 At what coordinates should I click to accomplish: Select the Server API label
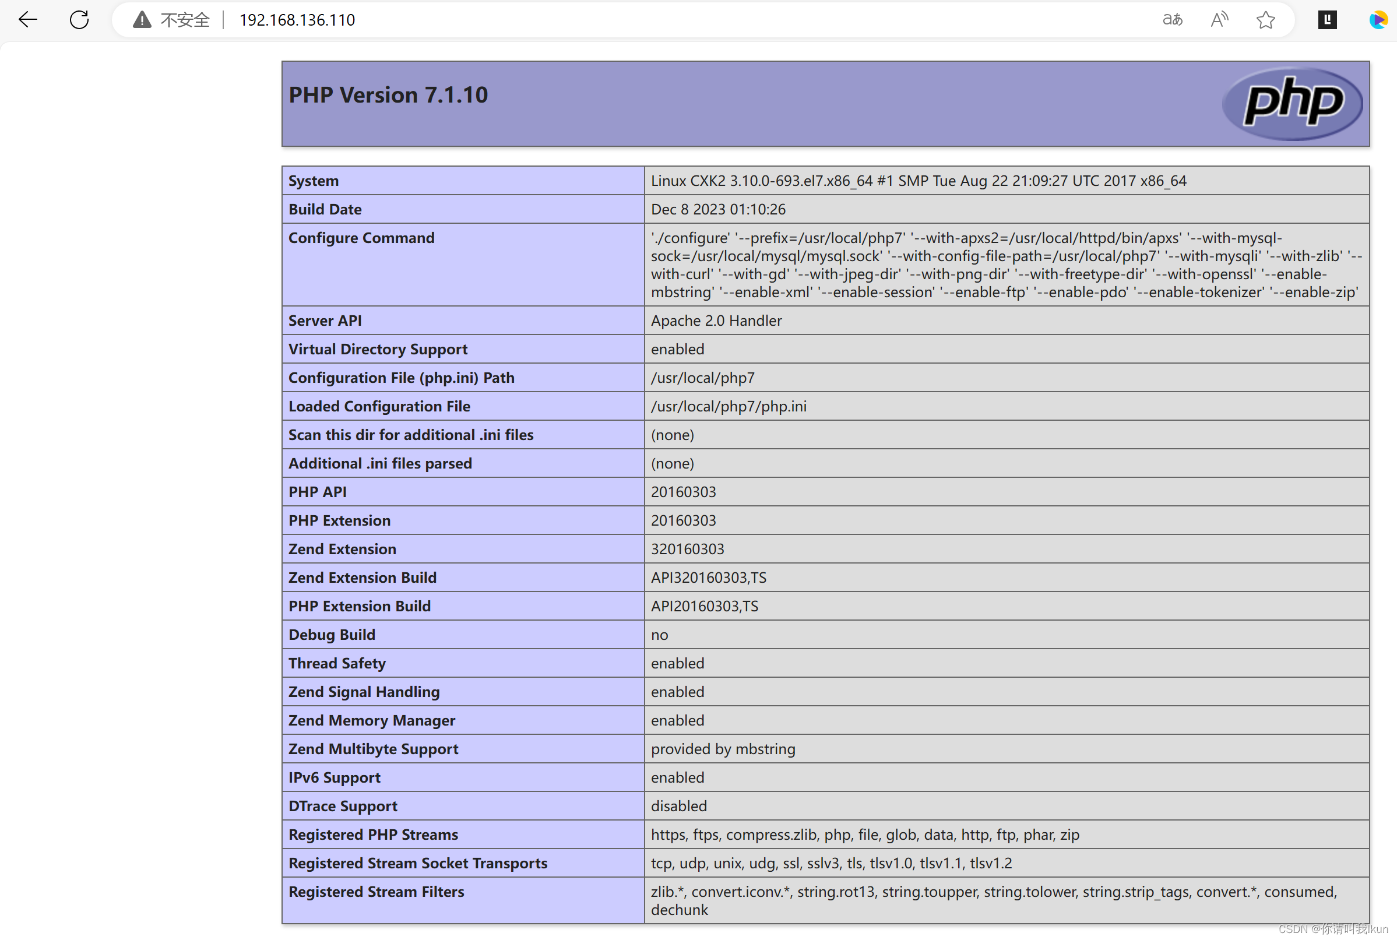point(325,321)
